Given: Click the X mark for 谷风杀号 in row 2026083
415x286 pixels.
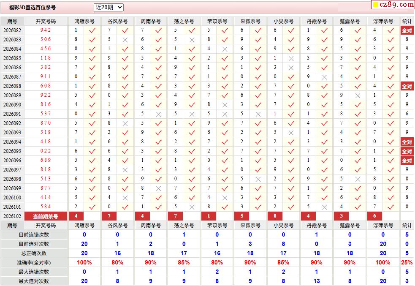Looking at the screenshot, I should tap(125, 40).
